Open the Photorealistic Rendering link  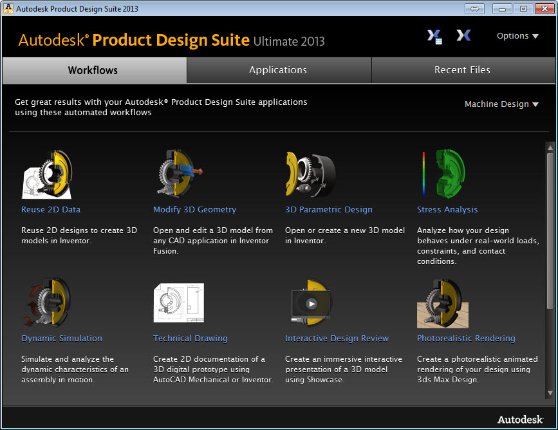[x=466, y=338]
